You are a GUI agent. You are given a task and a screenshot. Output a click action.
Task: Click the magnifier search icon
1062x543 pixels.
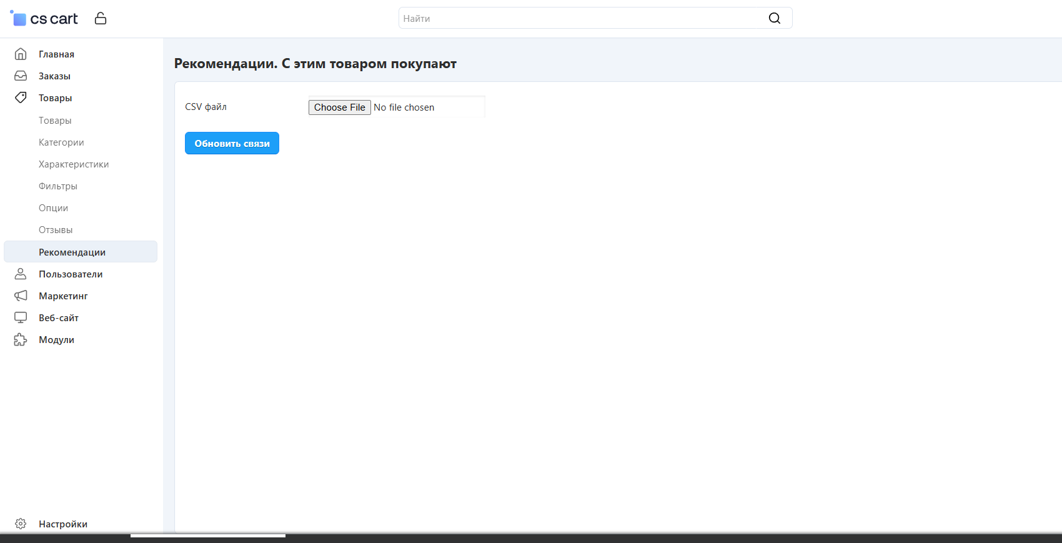point(775,18)
